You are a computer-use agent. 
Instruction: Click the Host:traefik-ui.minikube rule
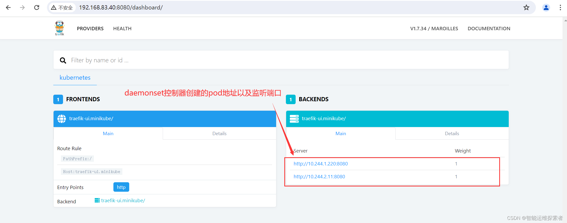92,172
